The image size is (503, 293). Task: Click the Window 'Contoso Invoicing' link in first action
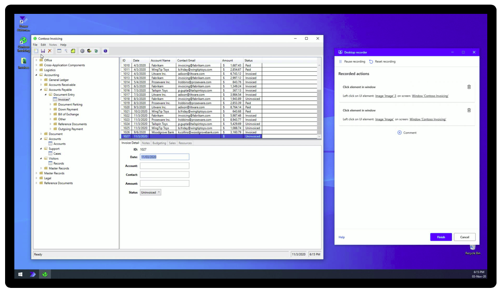(430, 96)
